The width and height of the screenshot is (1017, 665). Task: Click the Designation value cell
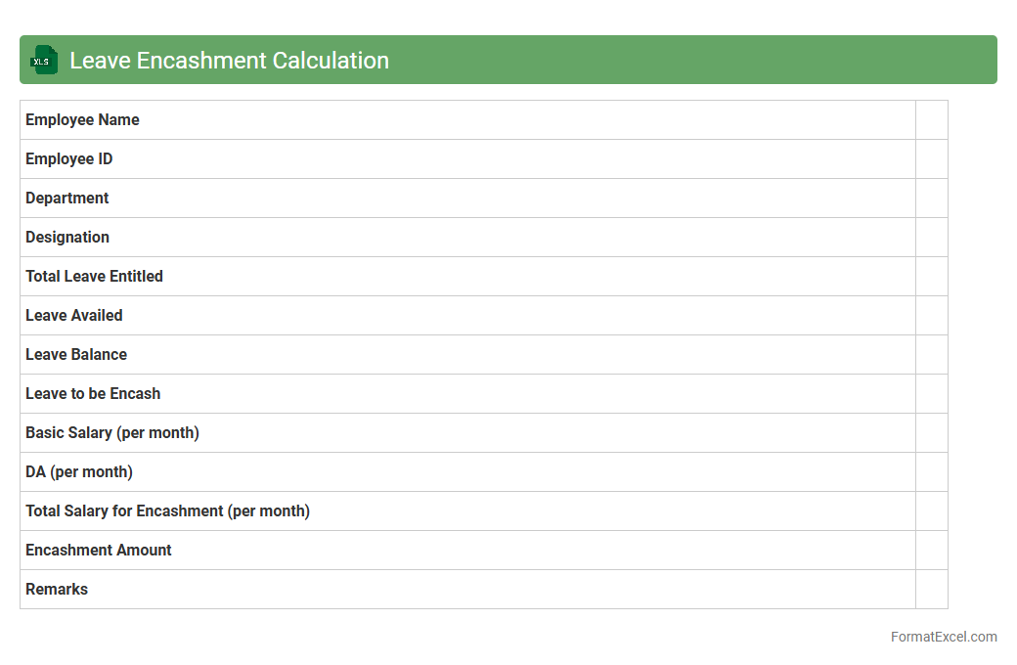[931, 238]
